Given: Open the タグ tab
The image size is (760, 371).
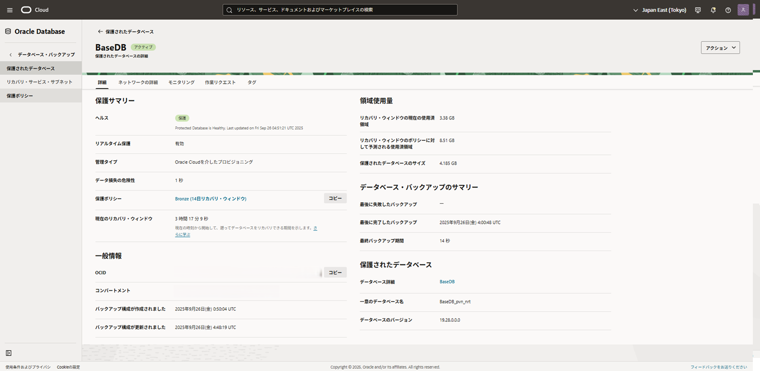Looking at the screenshot, I should click(x=251, y=82).
